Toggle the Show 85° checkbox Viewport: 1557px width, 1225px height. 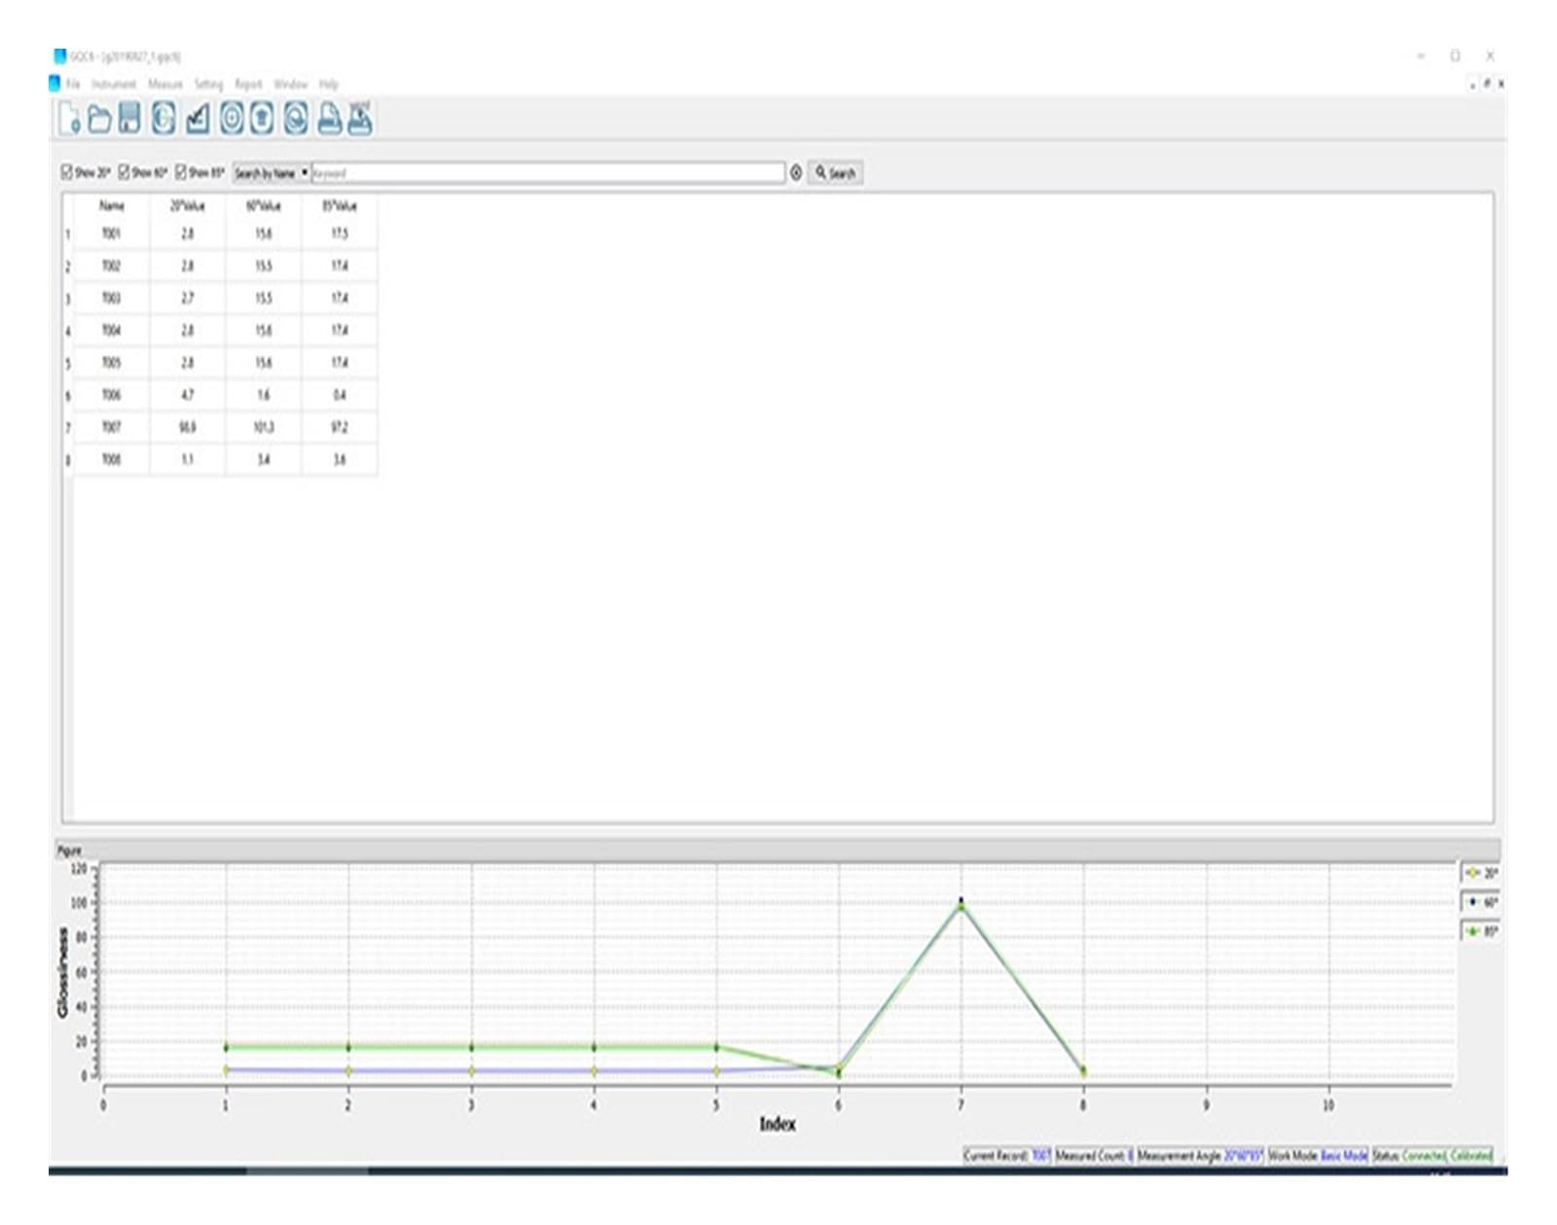click(x=181, y=172)
